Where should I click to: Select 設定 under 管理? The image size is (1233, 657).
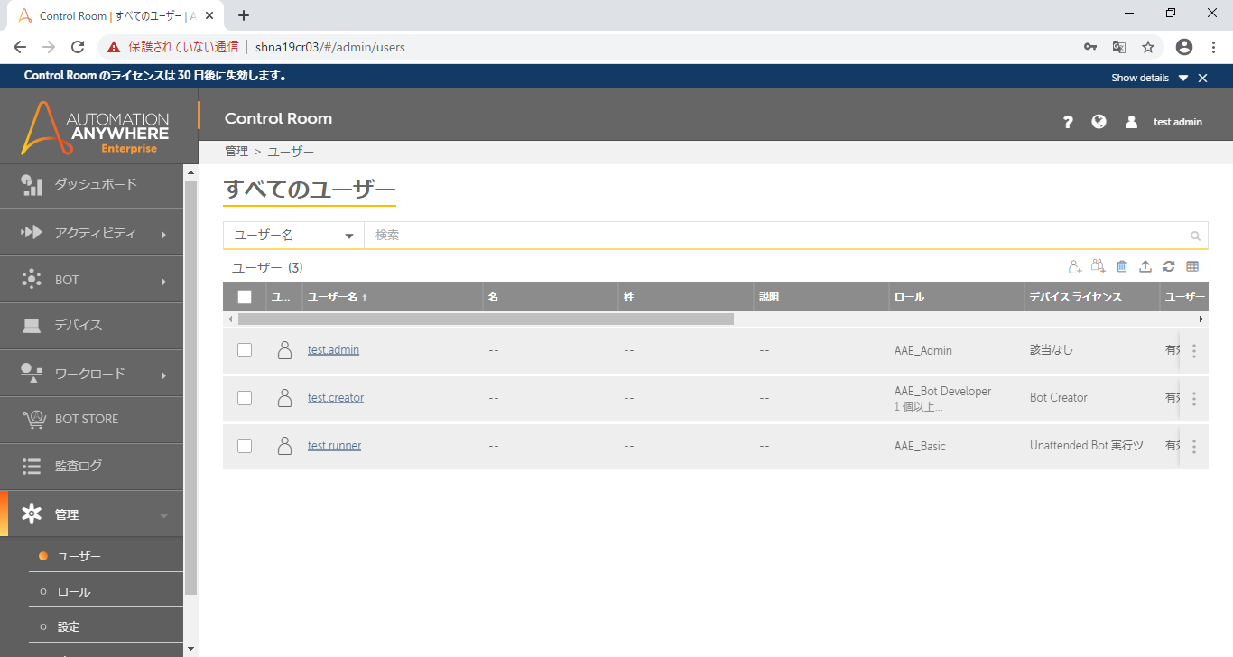click(x=69, y=626)
